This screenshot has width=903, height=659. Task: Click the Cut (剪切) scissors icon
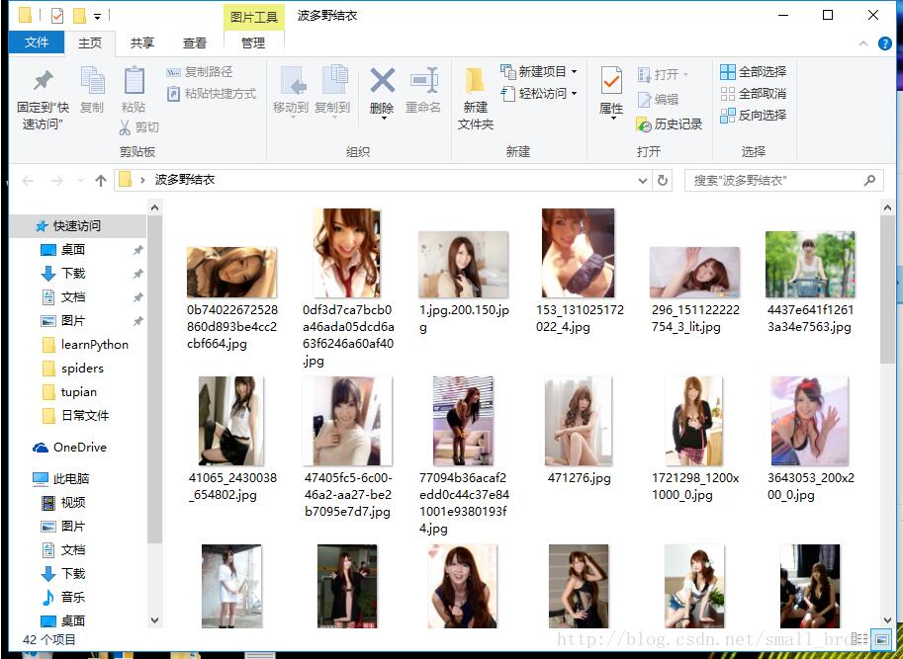click(x=125, y=127)
